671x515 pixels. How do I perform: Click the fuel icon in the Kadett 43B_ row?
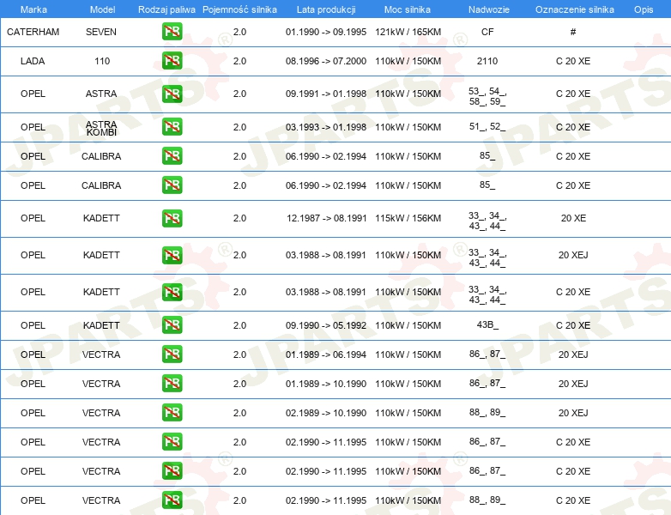[x=172, y=325]
